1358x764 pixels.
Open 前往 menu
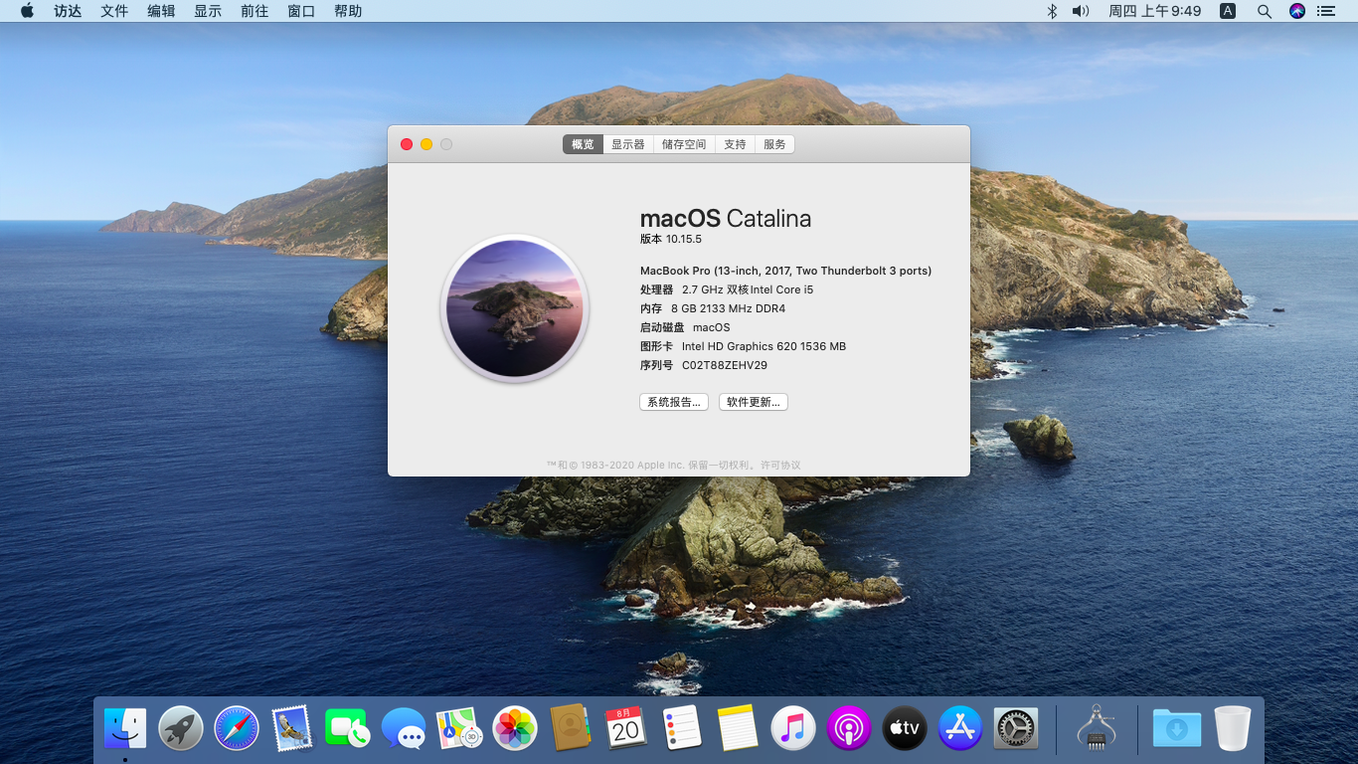255,11
